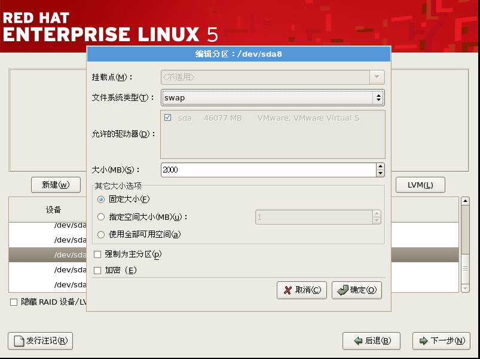Viewport: 480px width, 359px height.
Task: Click scroll up arrow of device list
Action: click(465, 201)
